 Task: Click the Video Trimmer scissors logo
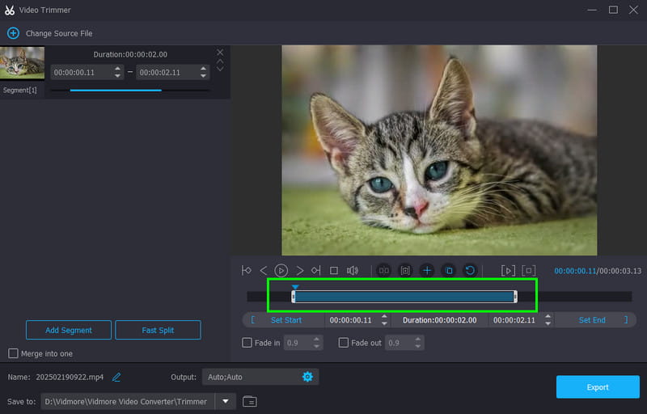10,10
